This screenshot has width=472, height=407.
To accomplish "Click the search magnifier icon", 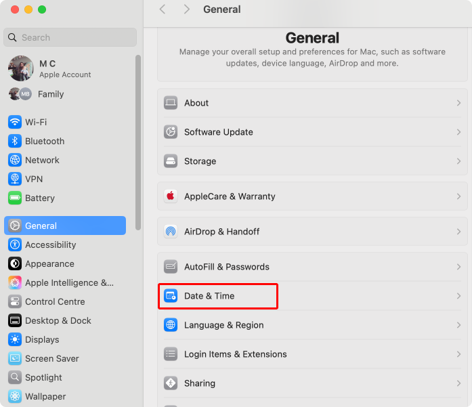I will (x=12, y=37).
